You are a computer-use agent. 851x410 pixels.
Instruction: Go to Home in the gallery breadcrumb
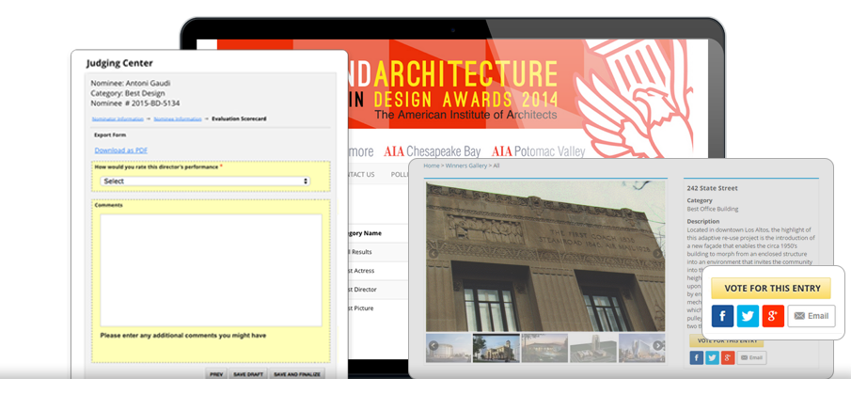click(x=432, y=166)
